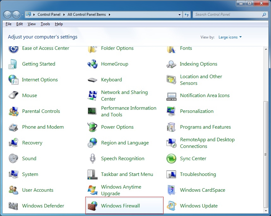
Task: Open the HomeGroup icon
Action: click(x=92, y=64)
